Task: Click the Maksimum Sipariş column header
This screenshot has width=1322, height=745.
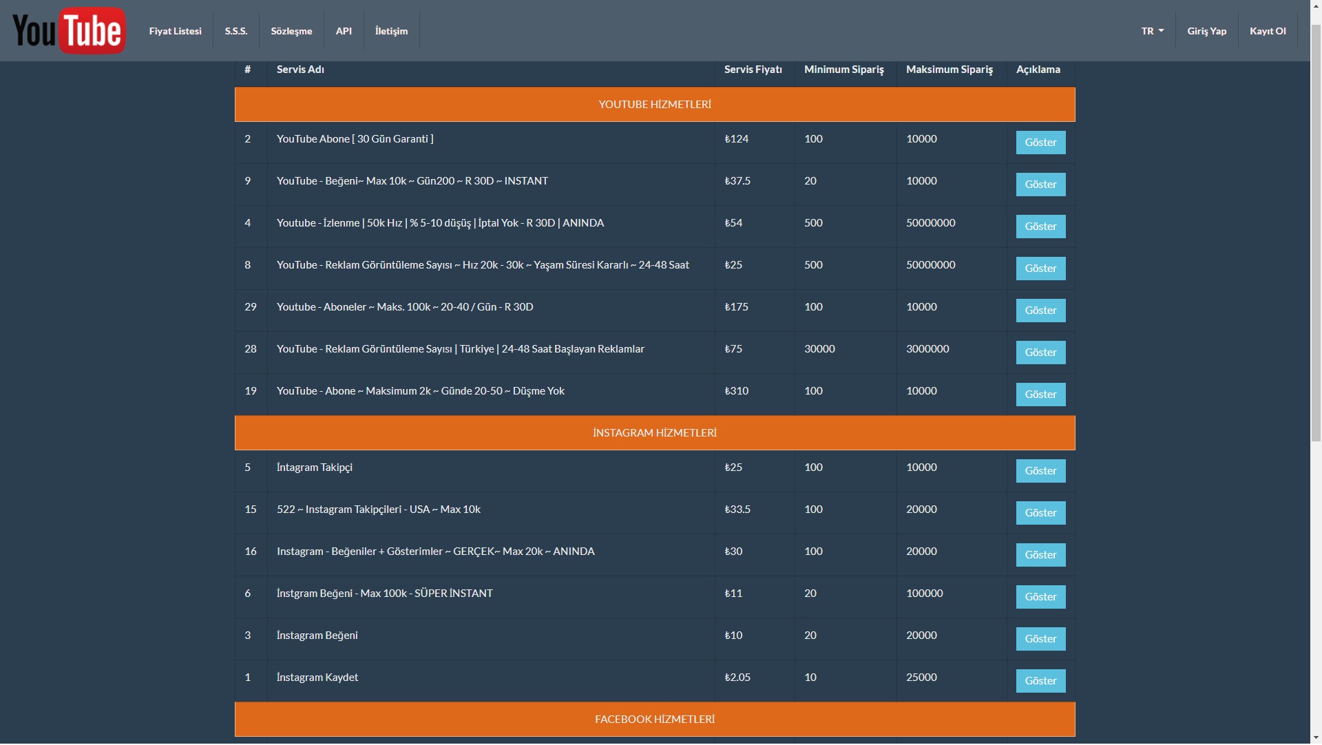Action: (x=949, y=70)
